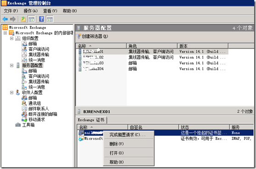Click the Forward arrow toolbar icon
The height and width of the screenshot is (169, 256).
click(13, 19)
